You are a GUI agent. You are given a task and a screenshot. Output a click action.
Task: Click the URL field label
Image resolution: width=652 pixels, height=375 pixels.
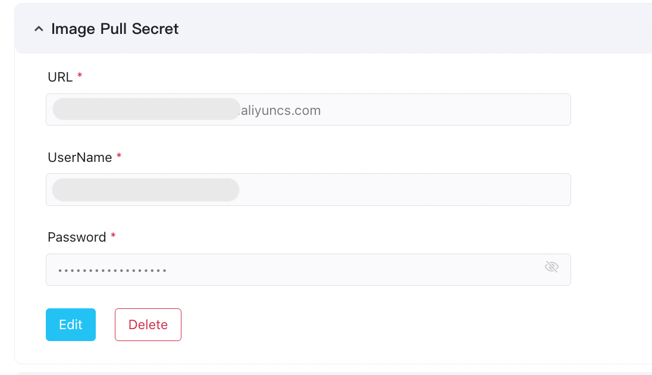(x=60, y=77)
